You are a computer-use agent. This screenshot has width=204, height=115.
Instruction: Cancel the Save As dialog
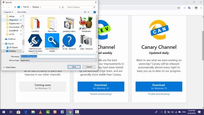point(89,67)
